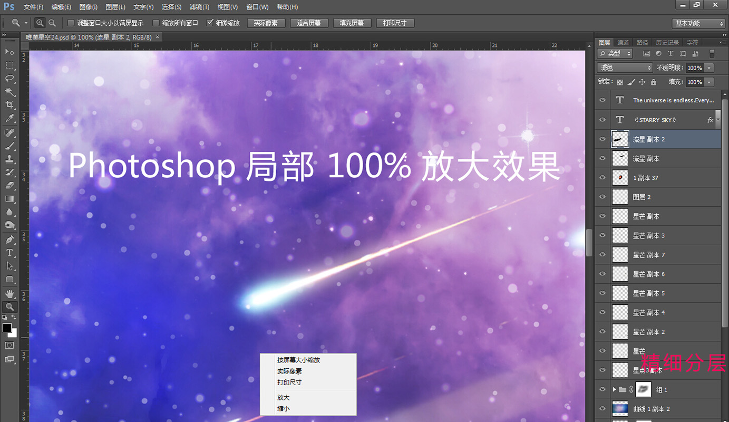Screen dimensions: 729x422
Task: Select the Pen tool
Action: tap(9, 239)
